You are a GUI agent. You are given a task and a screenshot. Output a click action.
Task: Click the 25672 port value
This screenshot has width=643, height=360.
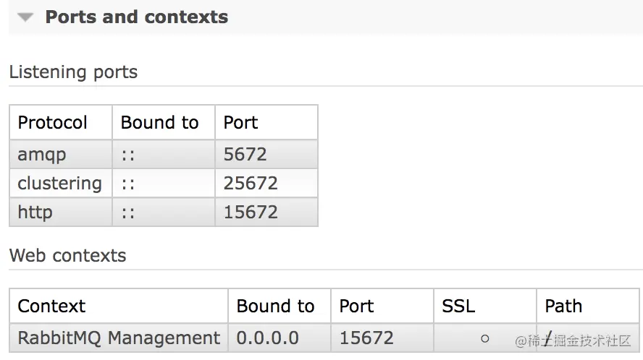click(x=251, y=183)
